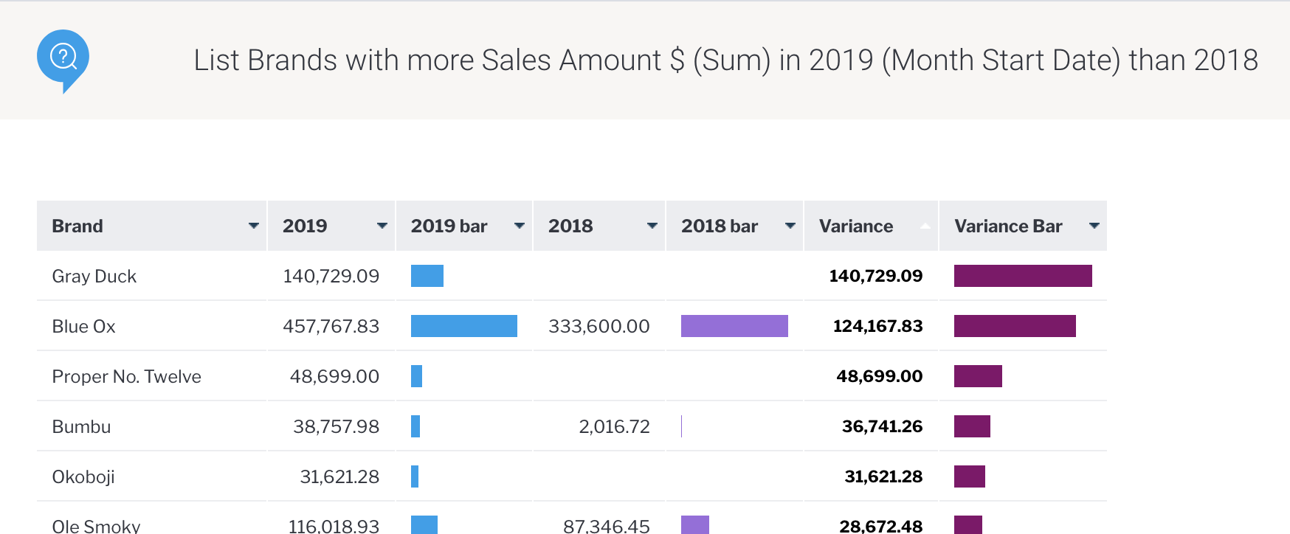This screenshot has width=1290, height=534.
Task: Click Bumbu variance 36,741.26
Action: [x=883, y=427]
